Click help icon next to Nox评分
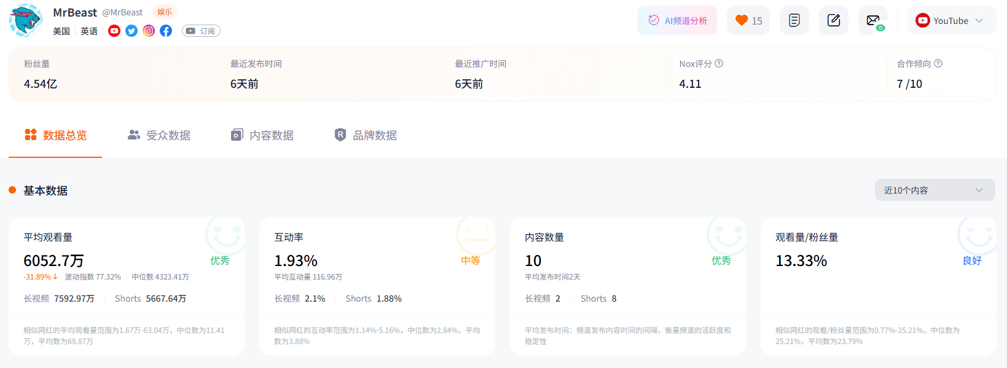1007x368 pixels. pos(719,63)
